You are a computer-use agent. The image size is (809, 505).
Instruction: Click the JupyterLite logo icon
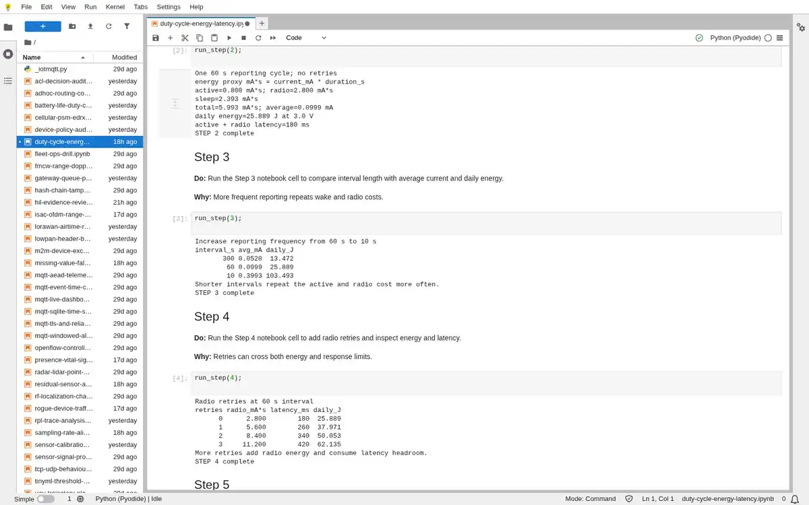8,7
